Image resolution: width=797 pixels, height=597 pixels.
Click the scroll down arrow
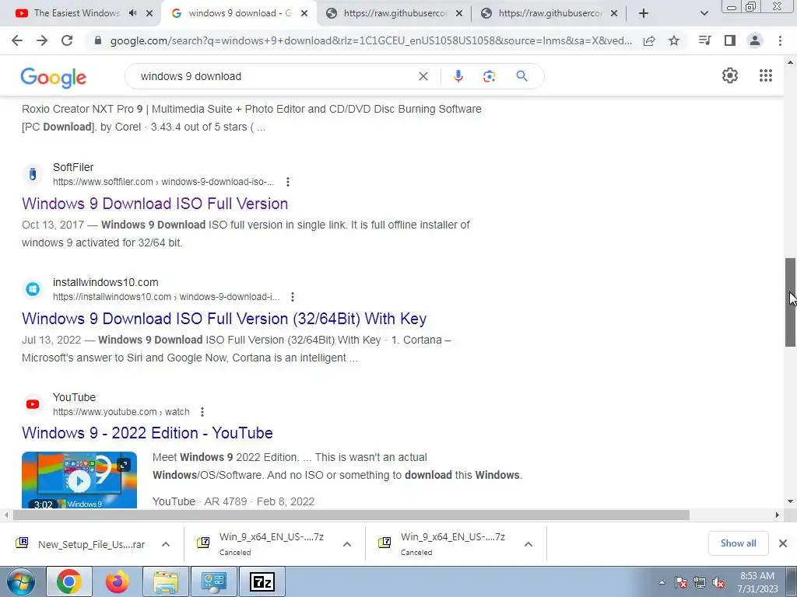tap(790, 501)
